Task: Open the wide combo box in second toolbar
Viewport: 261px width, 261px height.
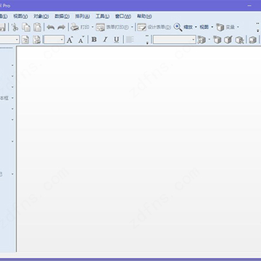Action: pos(174,40)
